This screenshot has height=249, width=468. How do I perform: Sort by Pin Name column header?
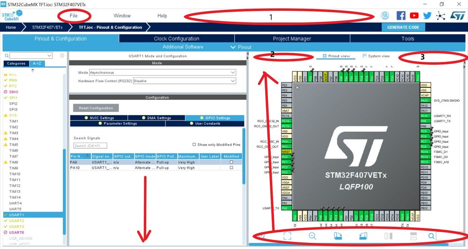pos(80,156)
